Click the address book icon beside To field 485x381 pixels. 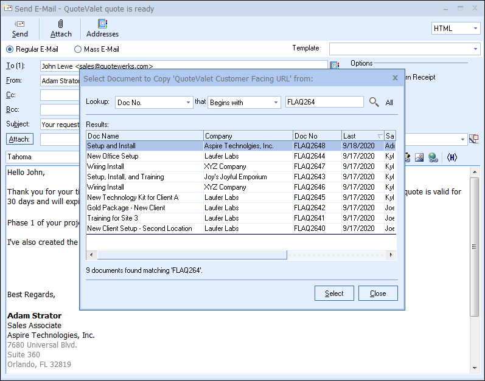click(x=334, y=66)
